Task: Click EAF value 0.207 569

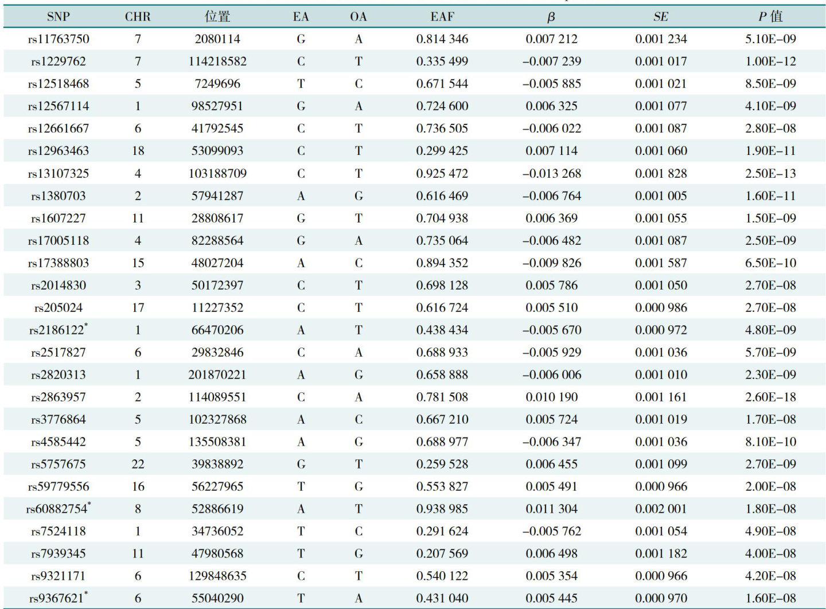Action: point(442,554)
